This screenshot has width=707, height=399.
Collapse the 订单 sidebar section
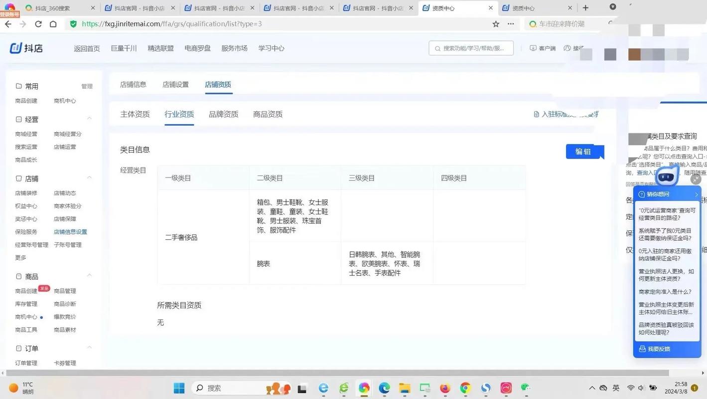pyautogui.click(x=89, y=348)
